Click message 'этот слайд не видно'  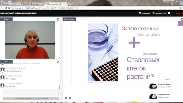pos(14,71)
